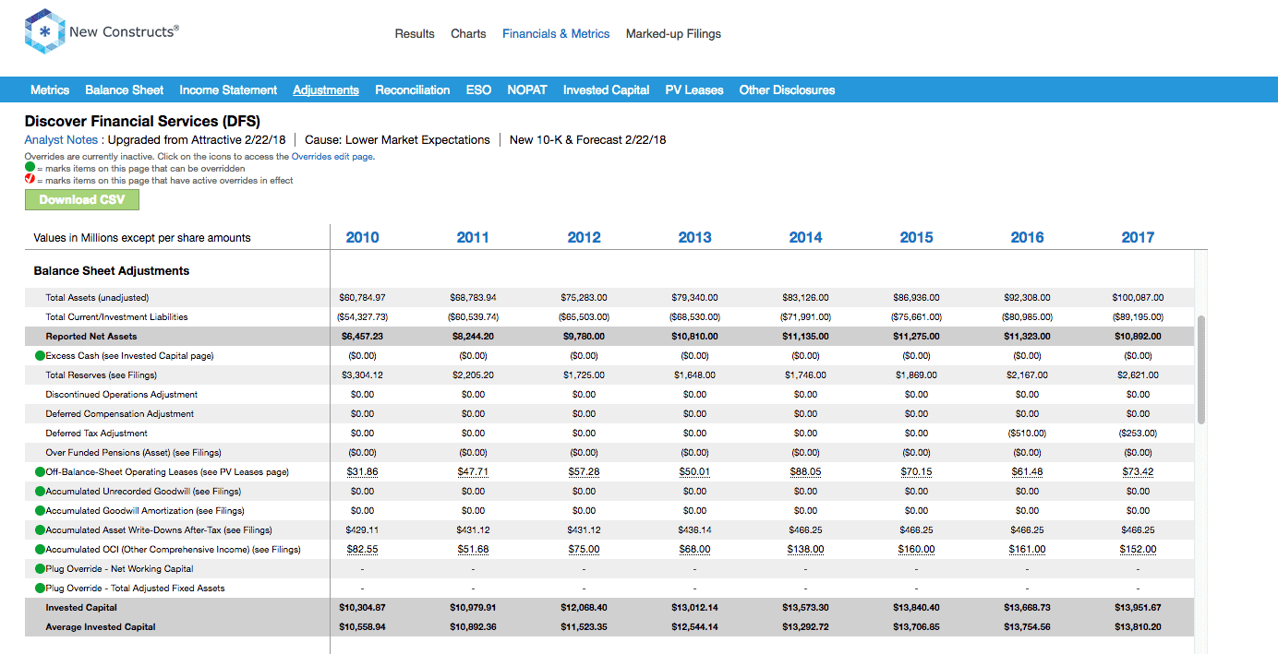Click the 'Total Assets (unadjusted)' row label
The image size is (1278, 654).
tap(97, 297)
